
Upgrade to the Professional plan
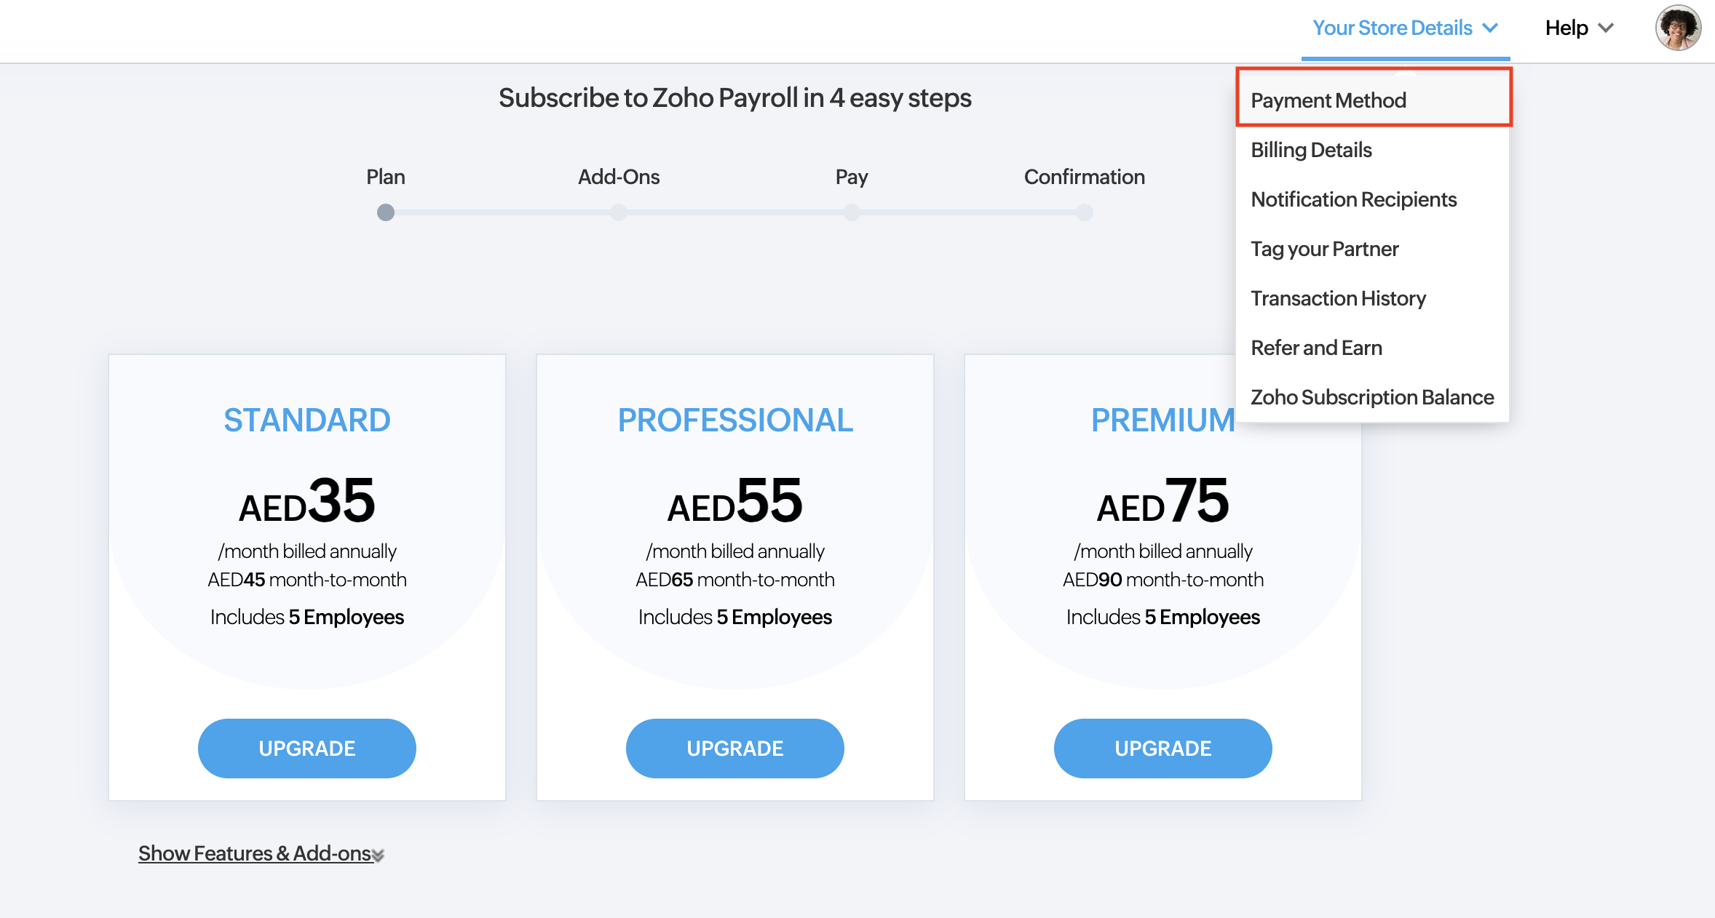[x=734, y=748]
